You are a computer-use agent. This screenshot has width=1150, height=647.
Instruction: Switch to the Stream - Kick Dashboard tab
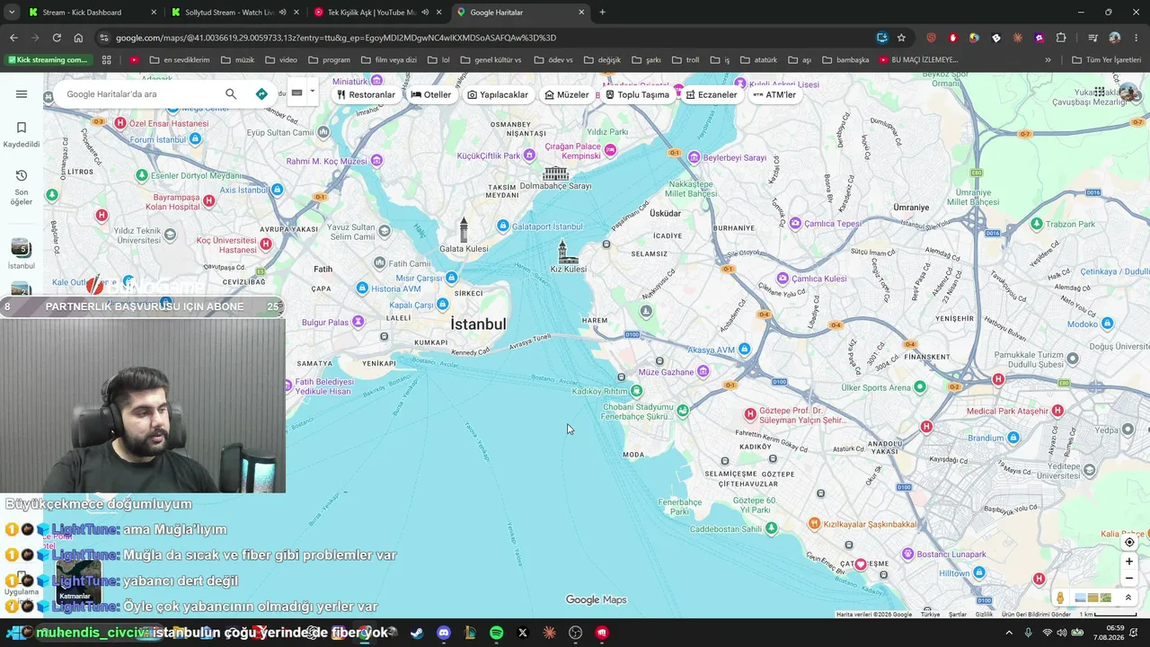coord(92,13)
